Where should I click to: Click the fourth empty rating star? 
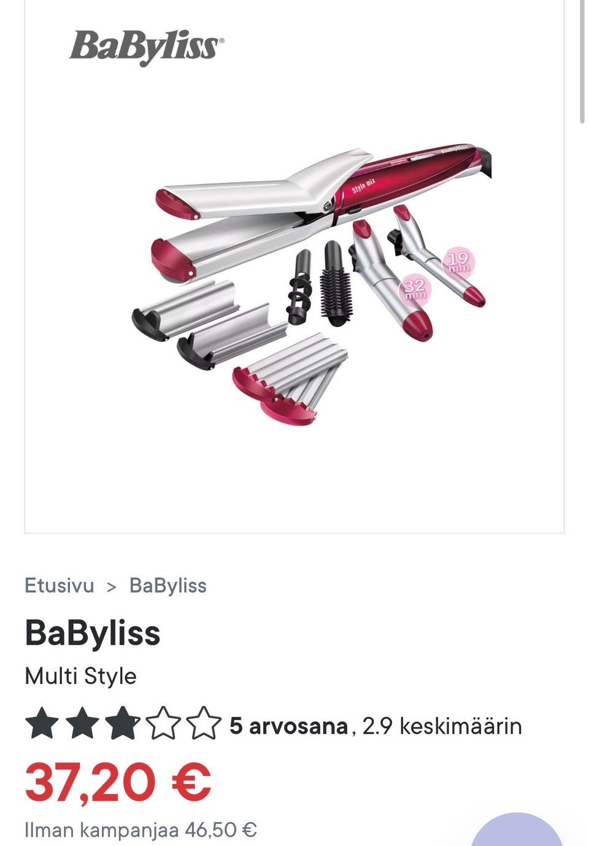(164, 723)
